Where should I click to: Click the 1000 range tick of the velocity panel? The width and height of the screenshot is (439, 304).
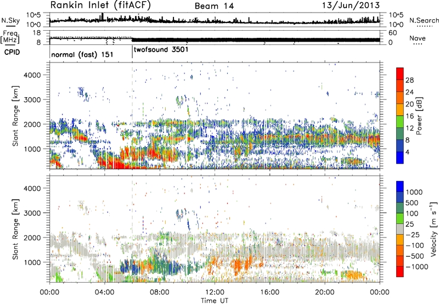[32, 262]
